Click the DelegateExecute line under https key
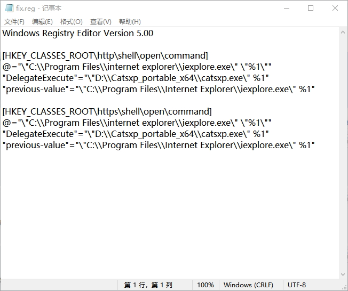The image size is (348, 291). 136,134
